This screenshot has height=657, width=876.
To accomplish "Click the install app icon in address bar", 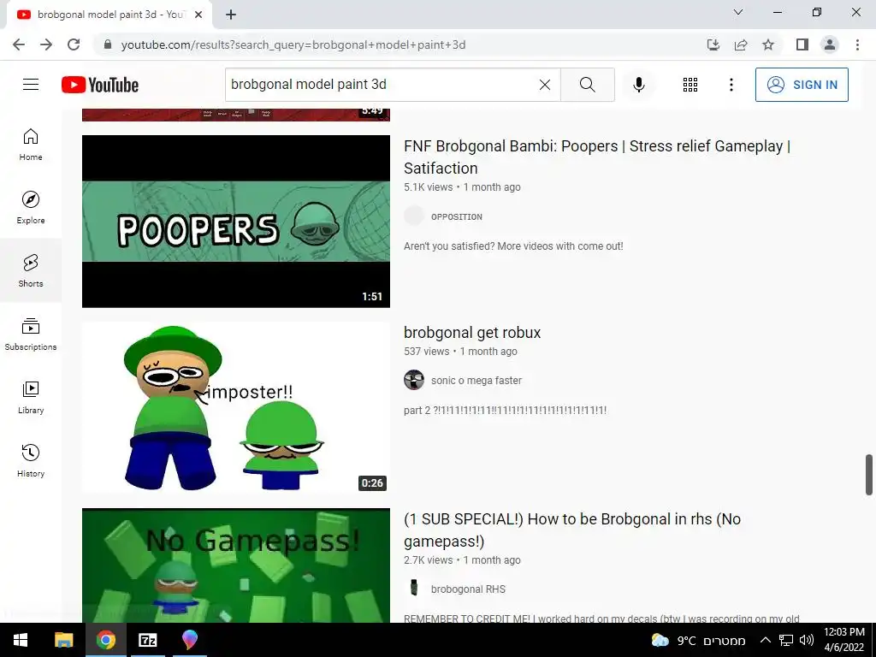I will 713,44.
